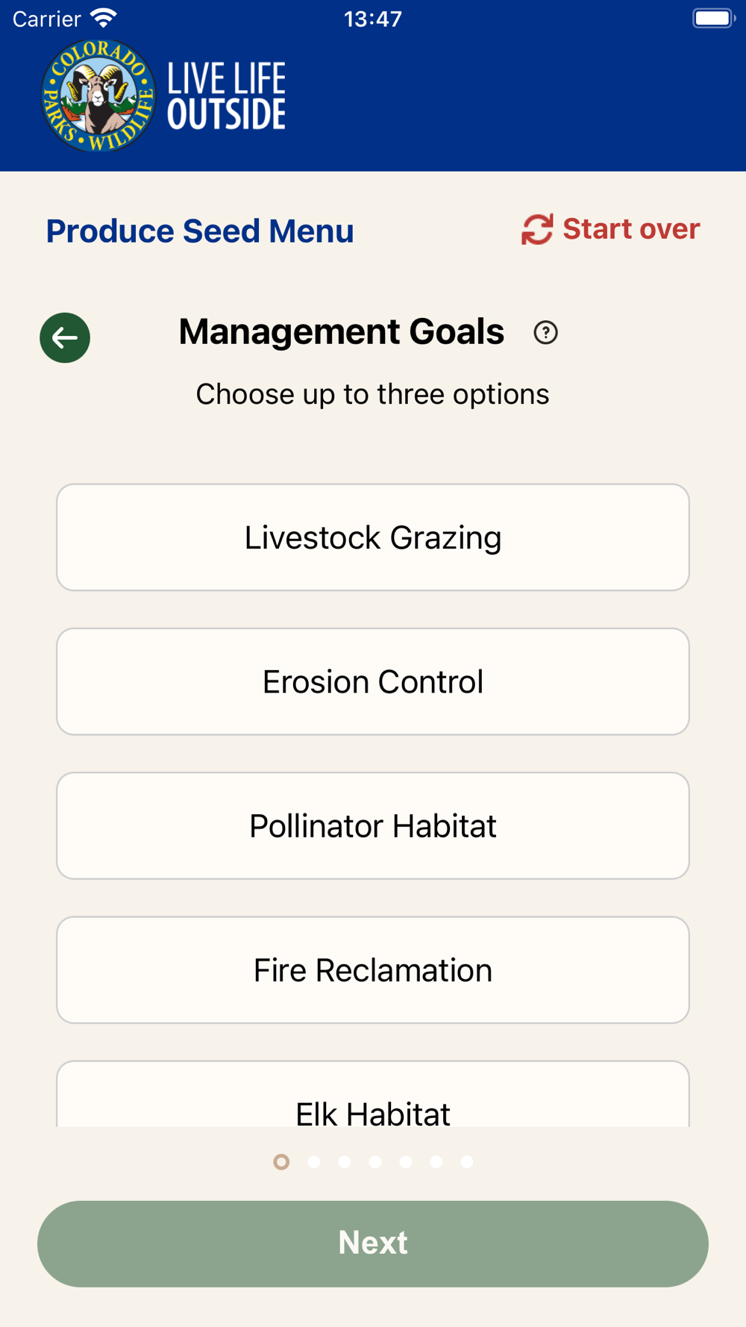Click the Start over link text
This screenshot has width=746, height=1327.
click(631, 229)
